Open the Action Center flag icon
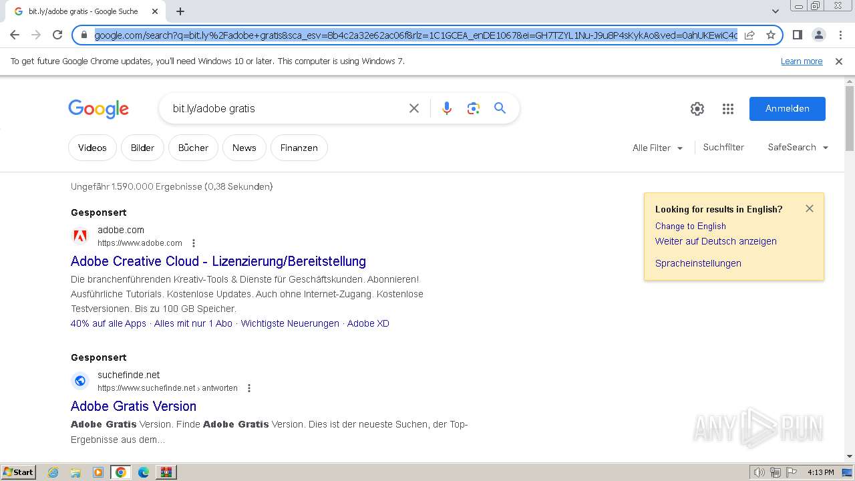The height and width of the screenshot is (481, 855). pos(792,472)
